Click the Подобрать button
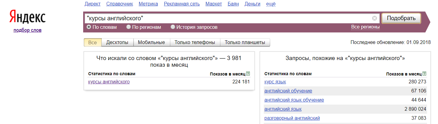The width and height of the screenshot is (438, 124). [x=401, y=18]
